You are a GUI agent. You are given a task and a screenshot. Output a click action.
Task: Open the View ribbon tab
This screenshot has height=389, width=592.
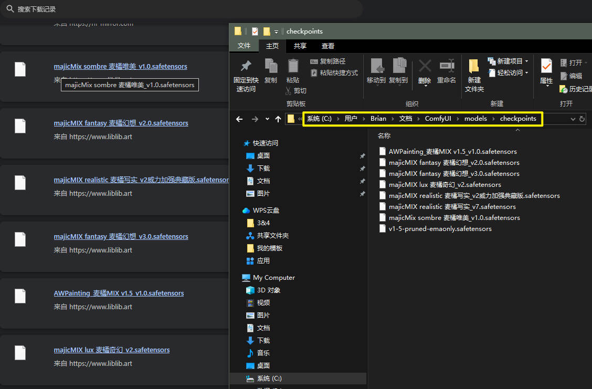[x=328, y=46]
